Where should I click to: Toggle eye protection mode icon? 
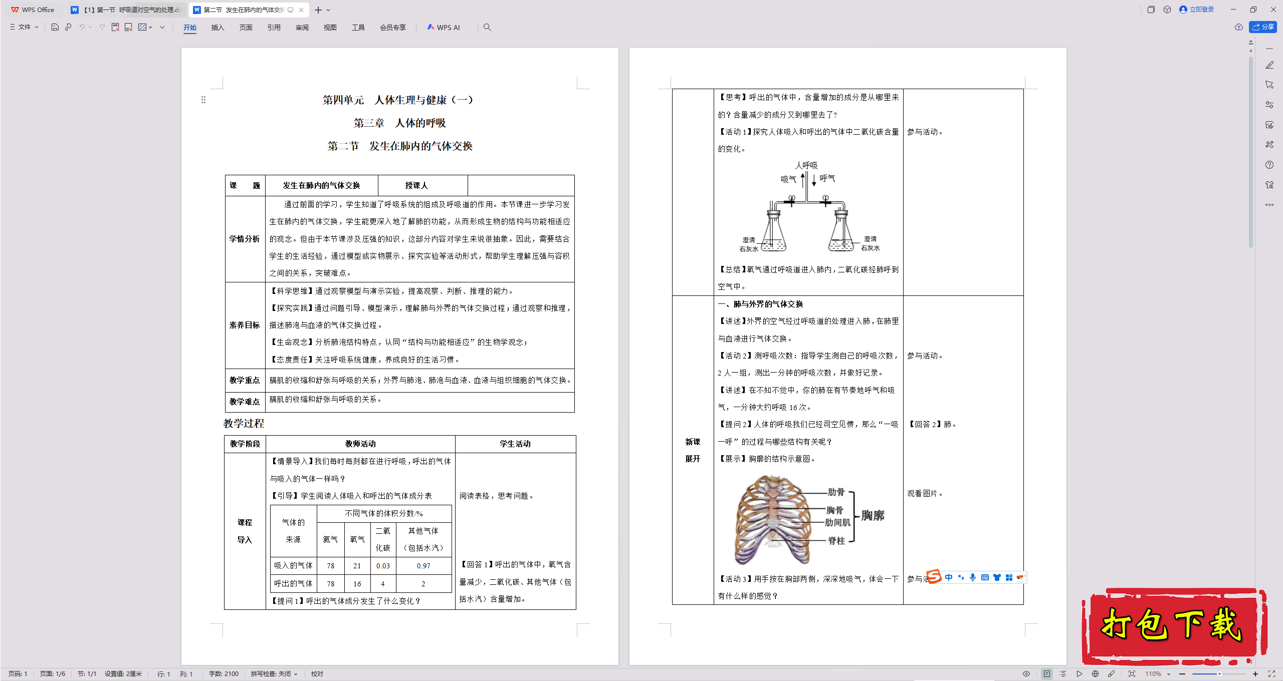tap(1026, 674)
